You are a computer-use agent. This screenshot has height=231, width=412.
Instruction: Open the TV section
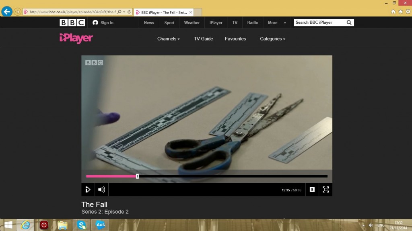click(235, 22)
